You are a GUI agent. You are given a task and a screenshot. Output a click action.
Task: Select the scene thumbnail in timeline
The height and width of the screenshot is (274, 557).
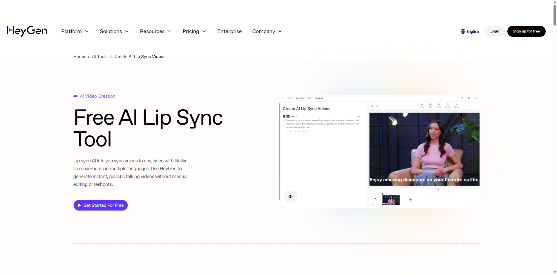point(391,200)
